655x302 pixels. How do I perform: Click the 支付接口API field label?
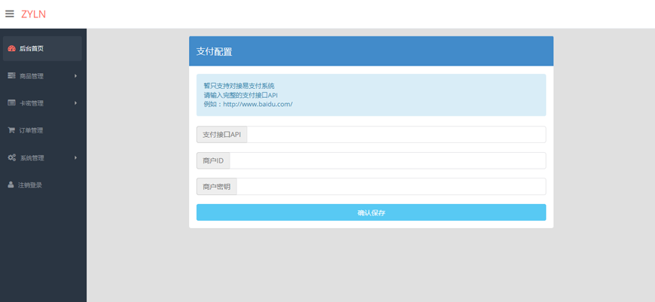[222, 135]
